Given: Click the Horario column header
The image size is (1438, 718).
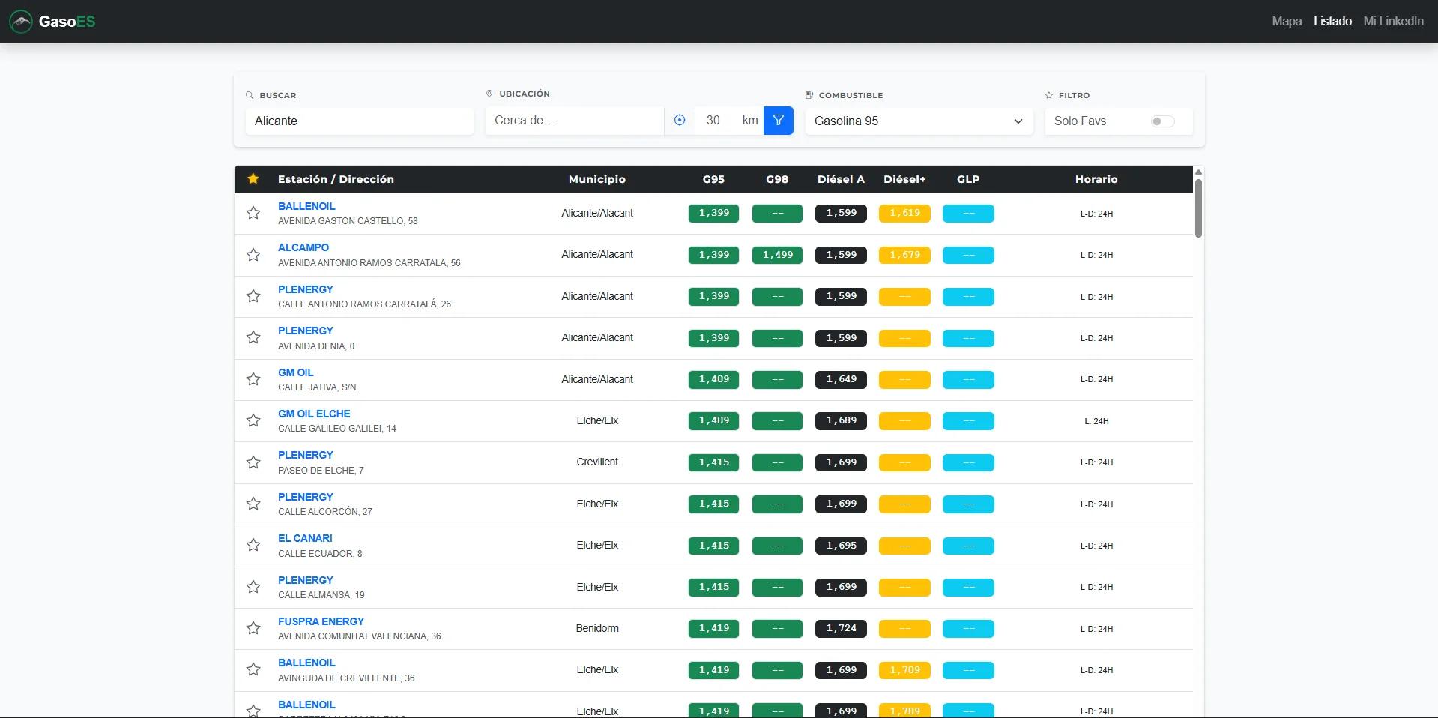Looking at the screenshot, I should tap(1096, 179).
